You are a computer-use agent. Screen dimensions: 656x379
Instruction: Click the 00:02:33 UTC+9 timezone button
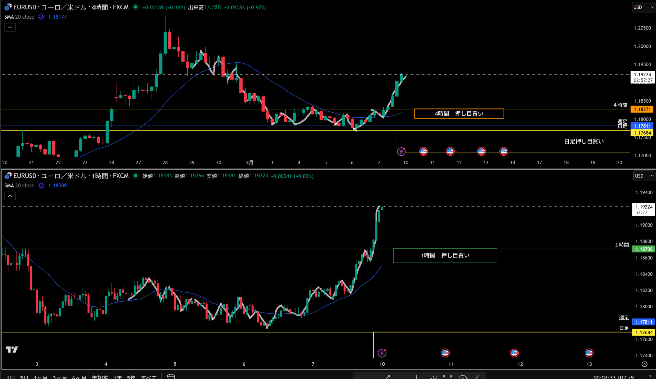click(x=613, y=377)
